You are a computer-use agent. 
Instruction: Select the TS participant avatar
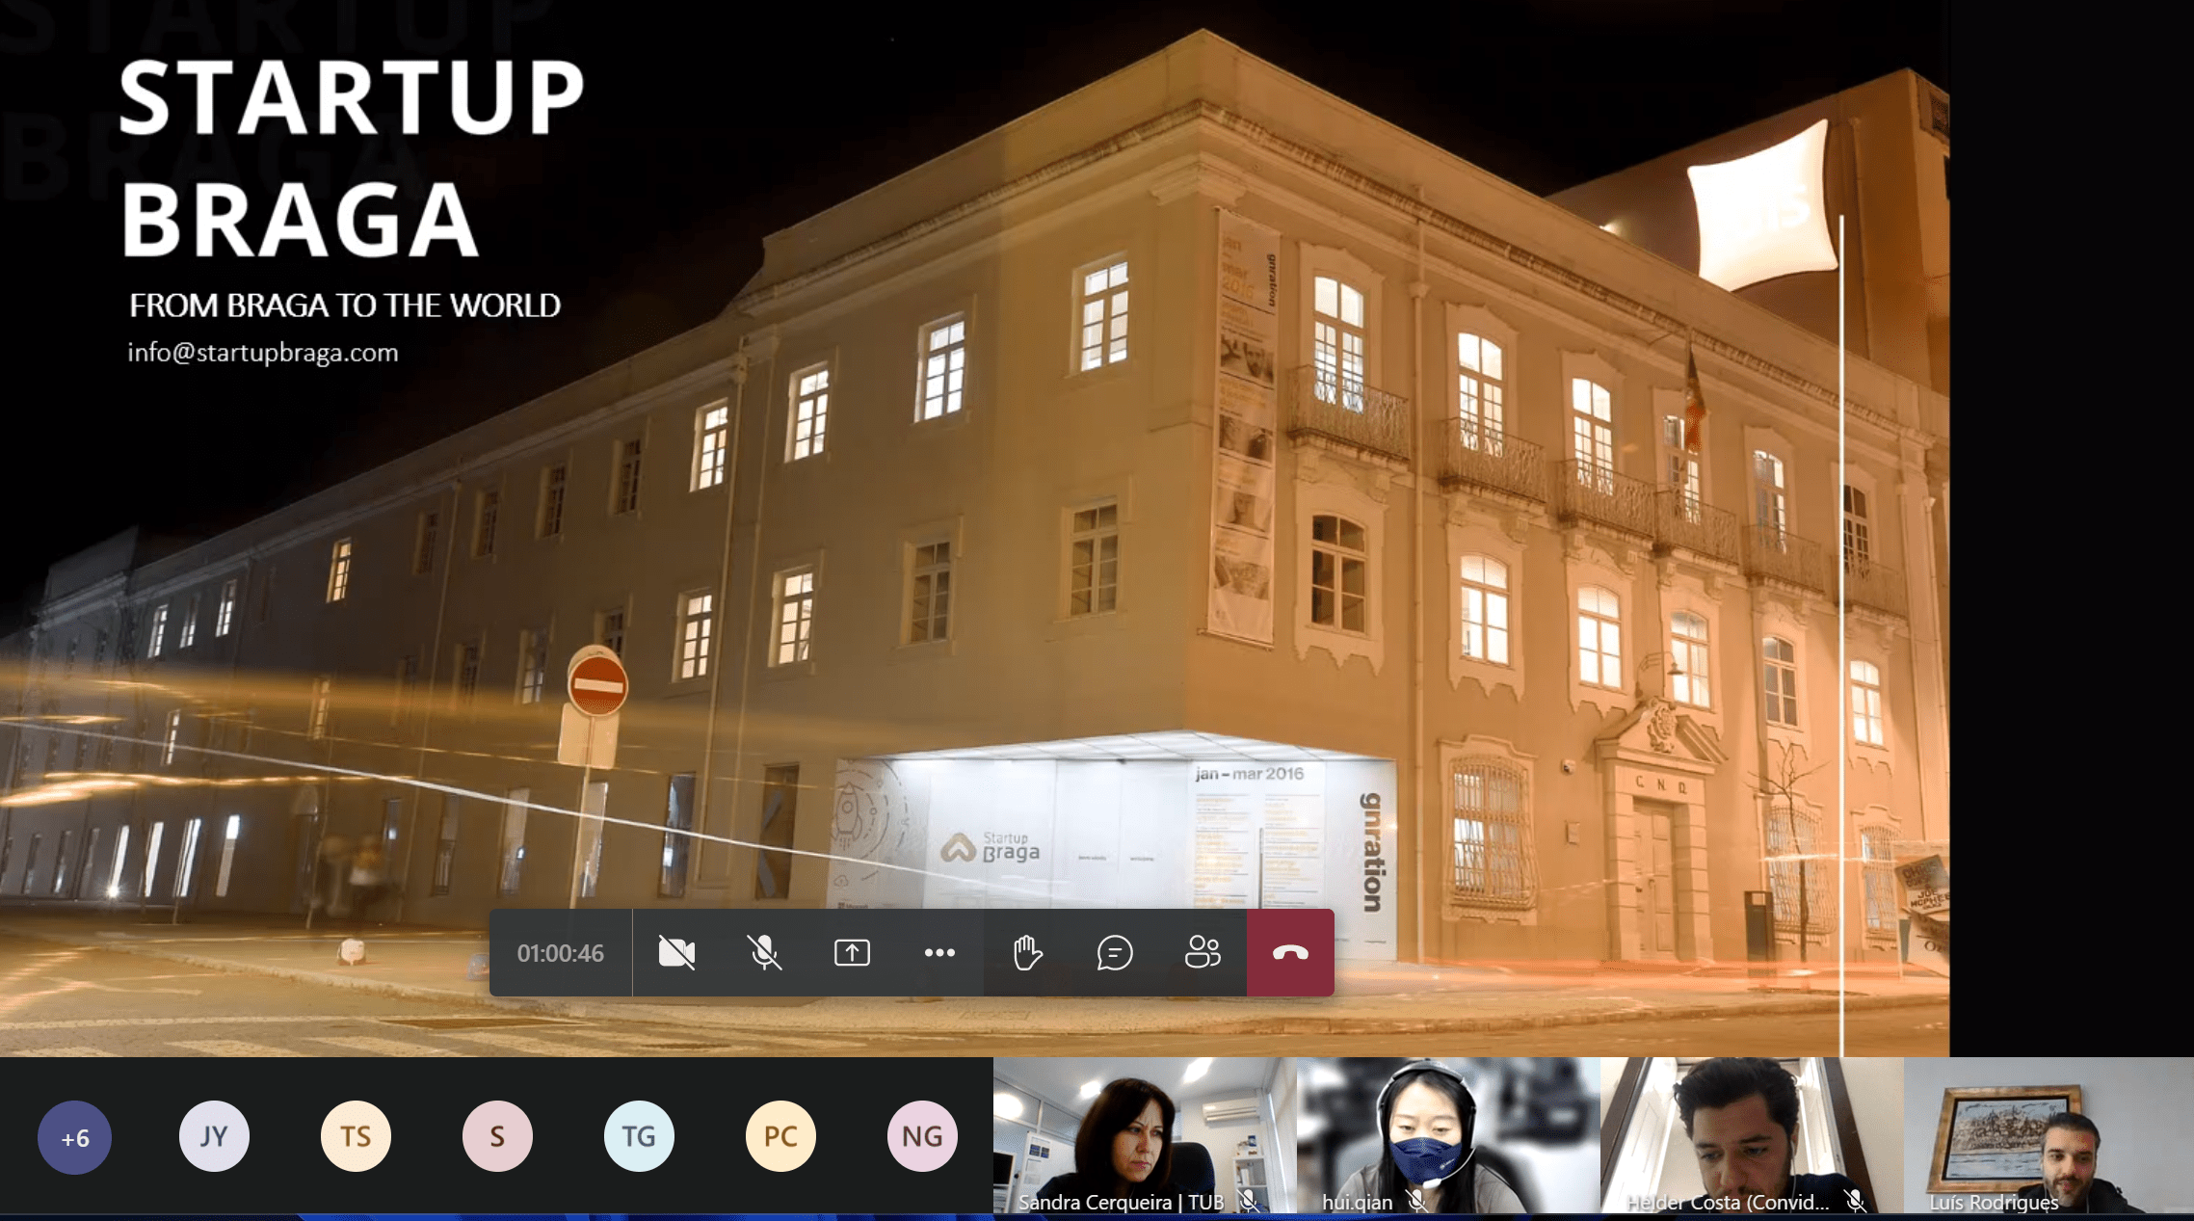click(x=356, y=1136)
